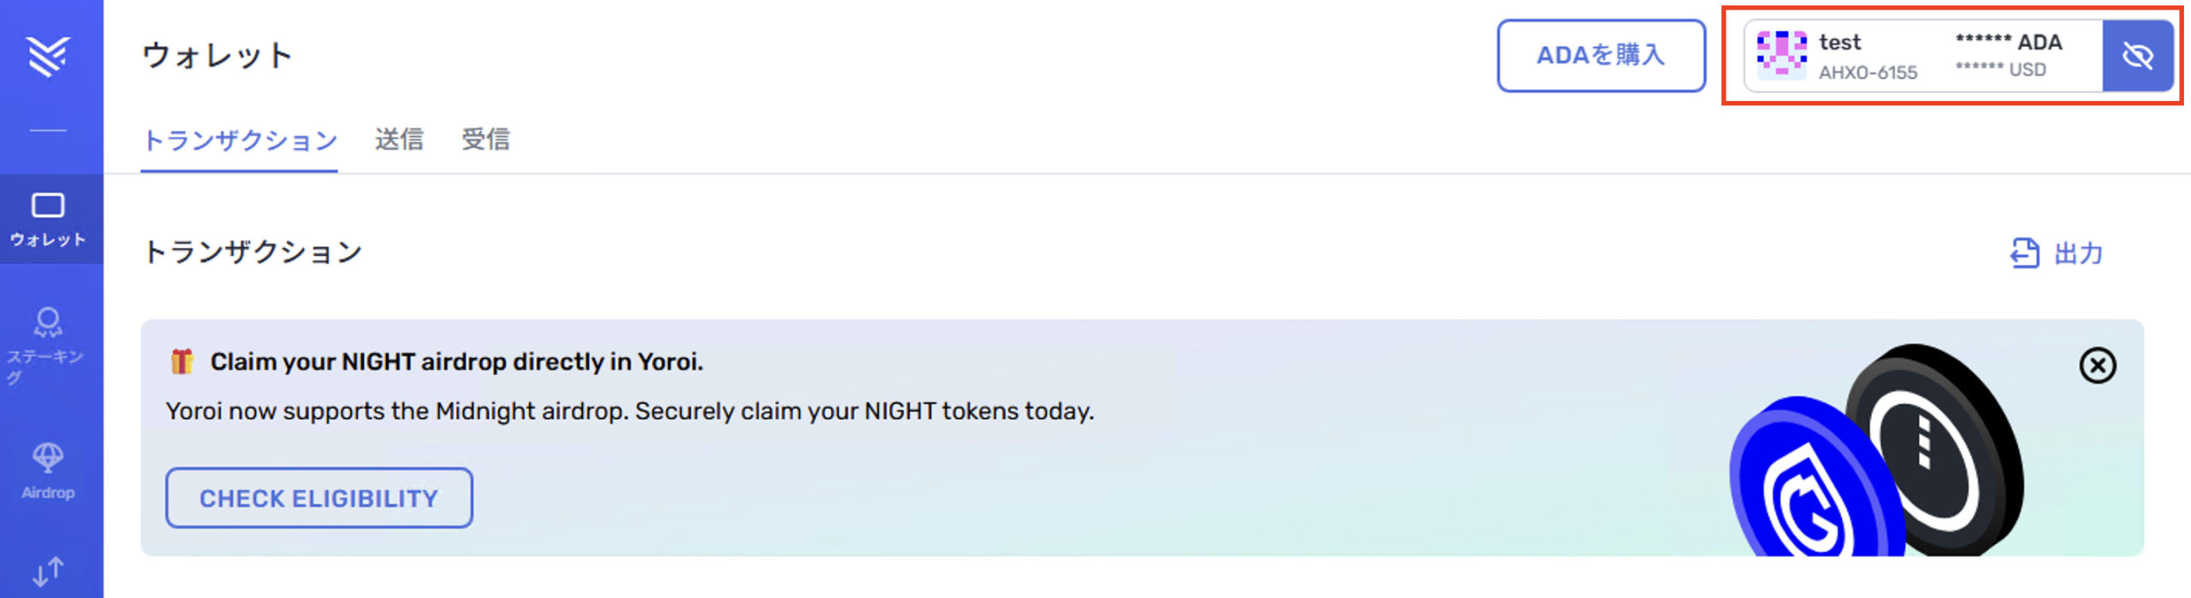Viewport: 2191px width, 598px height.
Task: Click the Yoroi logo in the sidebar
Action: click(x=48, y=56)
